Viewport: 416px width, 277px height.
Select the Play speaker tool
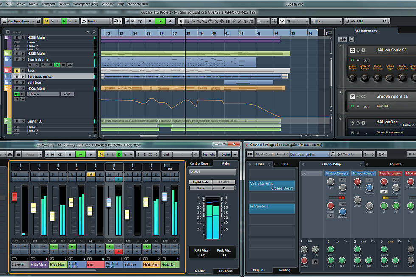pyautogui.click(x=246, y=21)
